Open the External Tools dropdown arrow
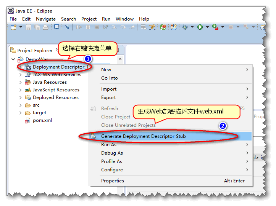This screenshot has height=206, width=276. pyautogui.click(x=223, y=27)
